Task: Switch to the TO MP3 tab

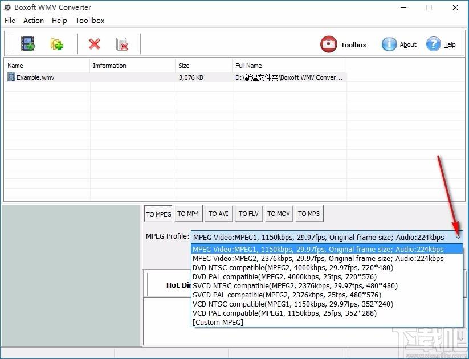Action: point(309,214)
